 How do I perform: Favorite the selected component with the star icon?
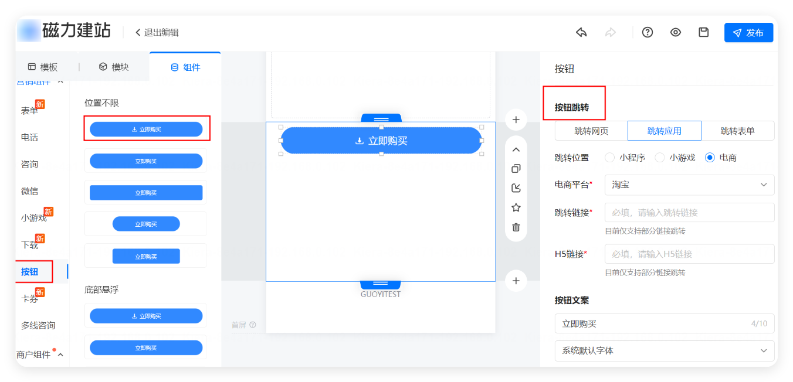point(516,207)
